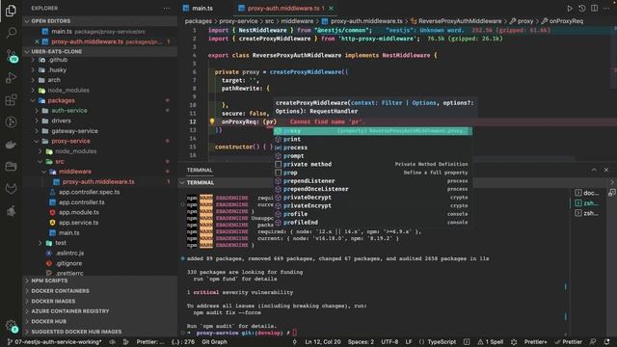The image size is (617, 347).
Task: Click ReverseProxyAuthMiddleware breadcrumb
Action: pyautogui.click(x=460, y=21)
